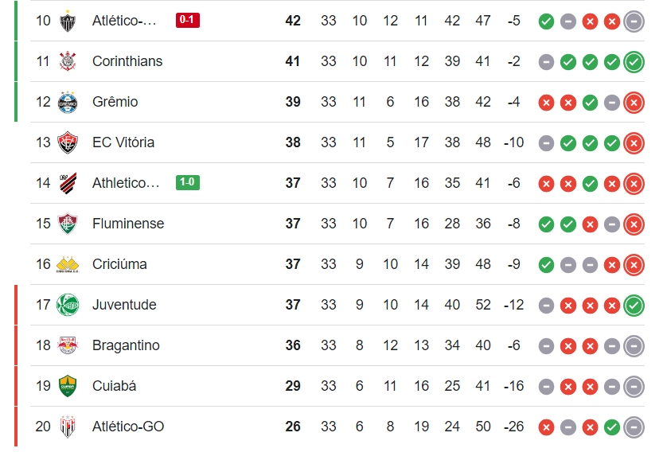Click Fluminense points total 37
The height and width of the screenshot is (456, 667).
coord(293,224)
